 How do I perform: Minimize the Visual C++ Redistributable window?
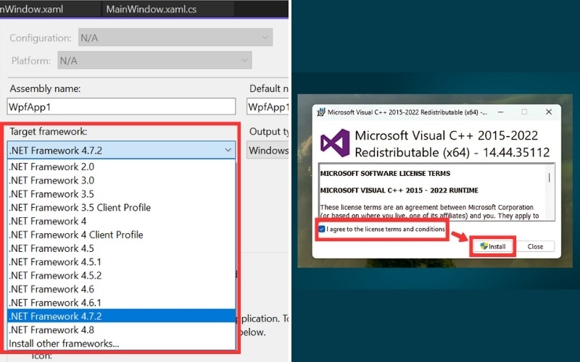pos(500,112)
